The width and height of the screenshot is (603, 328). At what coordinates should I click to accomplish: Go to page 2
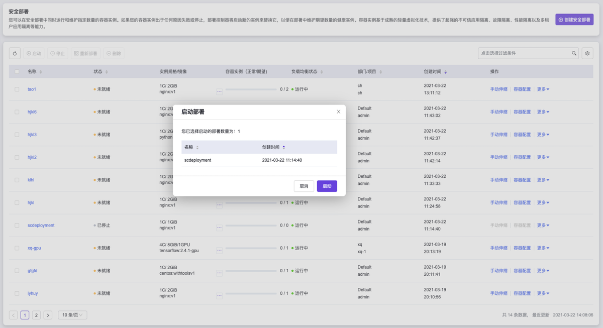coord(36,315)
